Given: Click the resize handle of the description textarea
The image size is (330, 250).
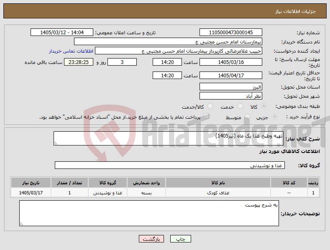Looking at the screenshot, I should point(56,143).
